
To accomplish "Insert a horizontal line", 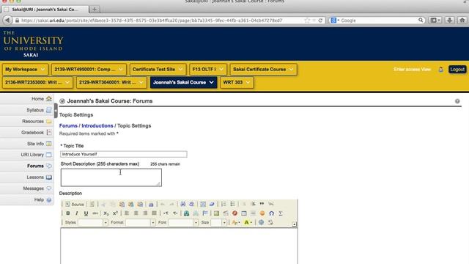I will click(x=253, y=213).
